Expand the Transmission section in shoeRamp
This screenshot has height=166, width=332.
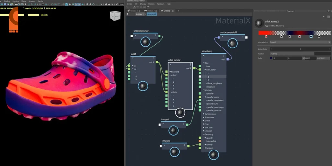[203, 114]
